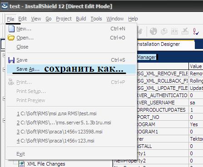Image resolution: width=203 pixels, height=167 pixels.
Task: Open the Project menu
Action: pos(64,19)
